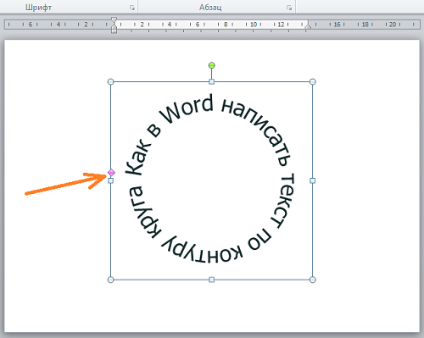Select the bottom-left corner sizing handle

pyautogui.click(x=111, y=280)
